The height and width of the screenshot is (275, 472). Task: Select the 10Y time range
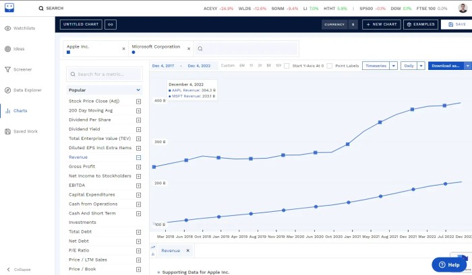278,65
